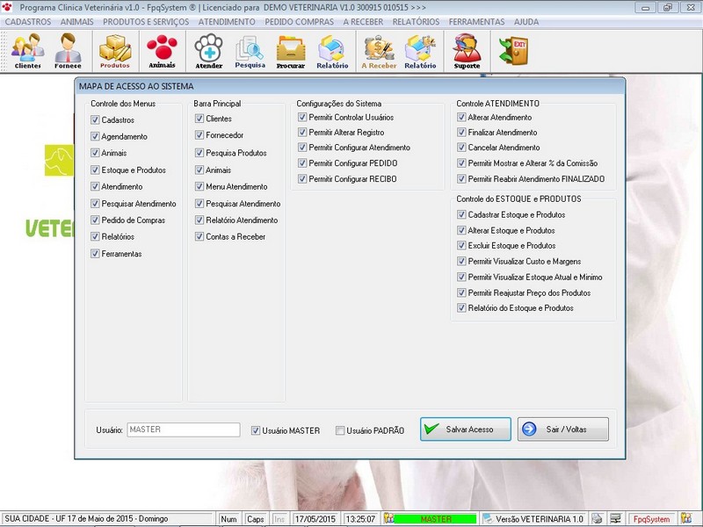
Task: Open the CADASTROS menu
Action: pos(28,21)
